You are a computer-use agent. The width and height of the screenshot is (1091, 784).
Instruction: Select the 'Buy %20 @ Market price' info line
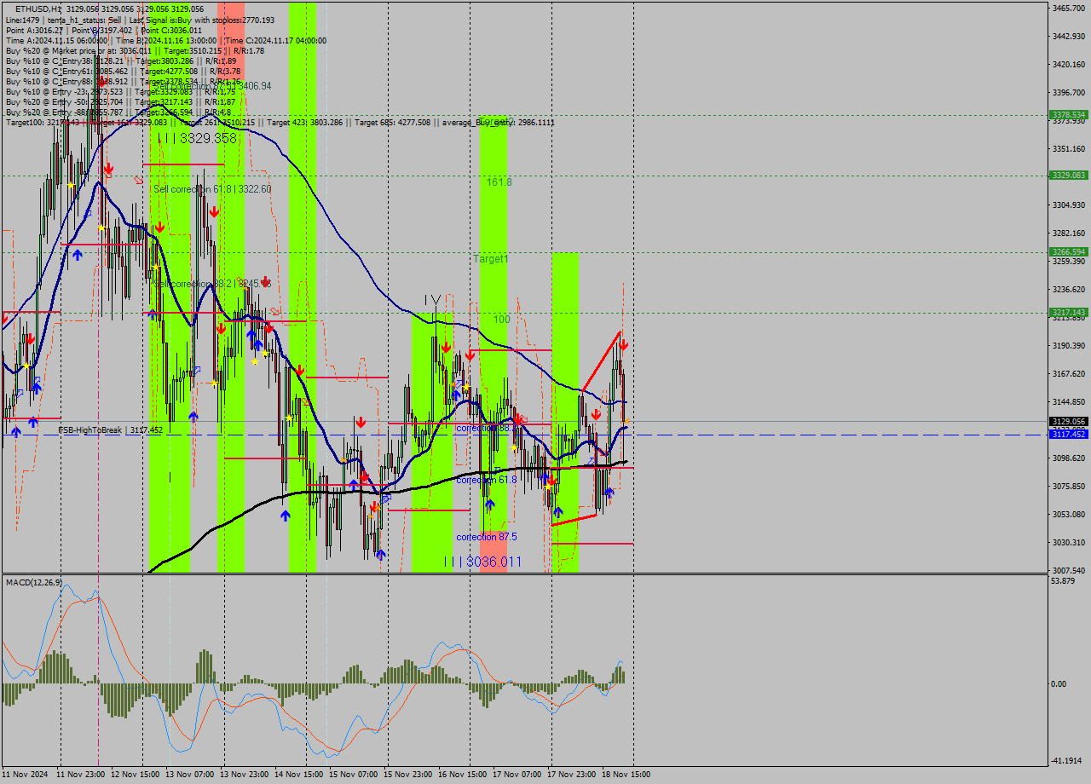coord(136,50)
